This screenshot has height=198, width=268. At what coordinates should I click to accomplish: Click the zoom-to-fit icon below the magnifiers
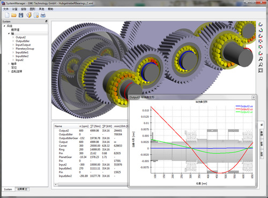click(260, 71)
